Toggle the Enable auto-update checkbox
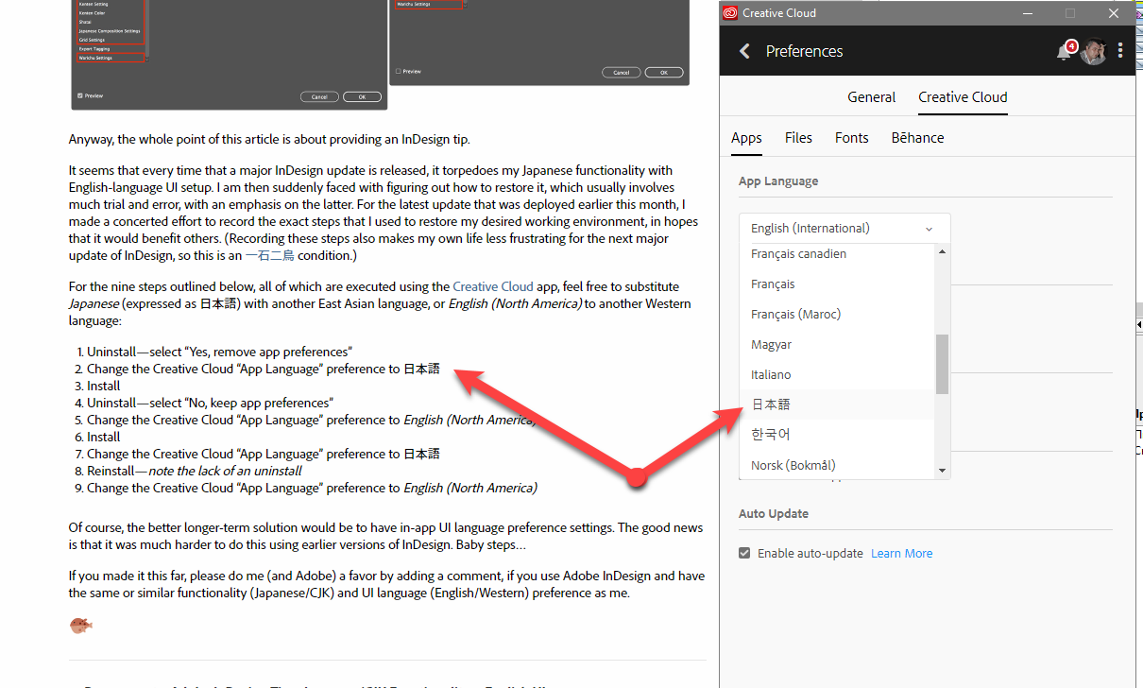Screen dimensions: 1143x688 (744, 553)
